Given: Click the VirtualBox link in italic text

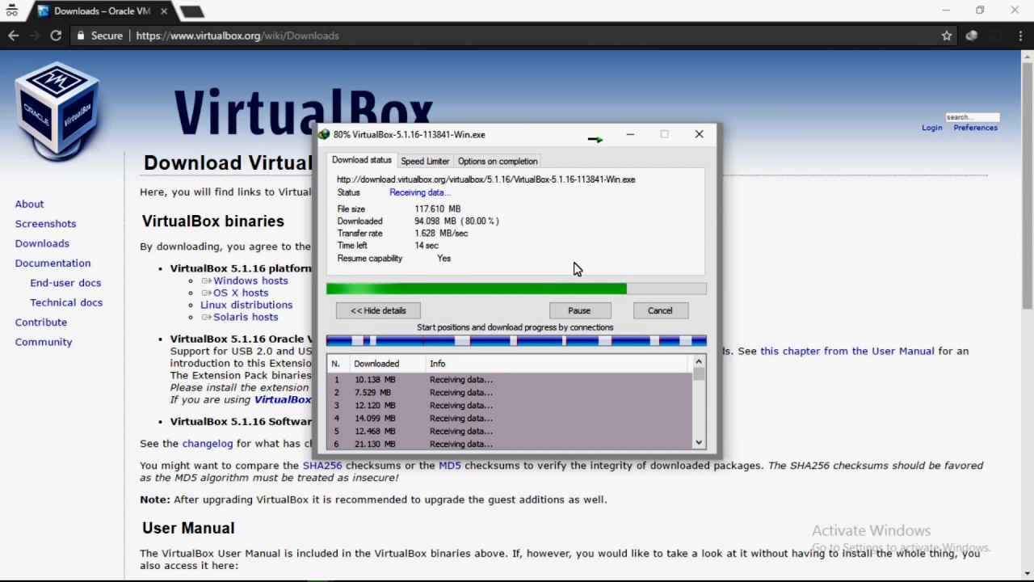Looking at the screenshot, I should pyautogui.click(x=283, y=399).
